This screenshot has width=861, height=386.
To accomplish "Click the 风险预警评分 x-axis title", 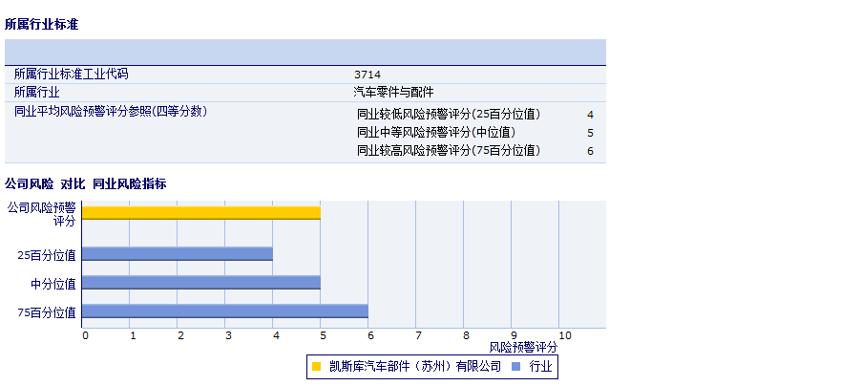I will point(523,347).
